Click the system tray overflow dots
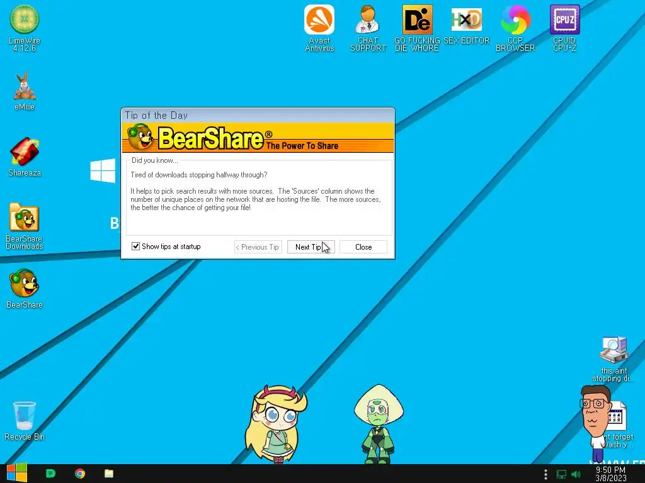Image resolution: width=645 pixels, height=483 pixels. (545, 474)
